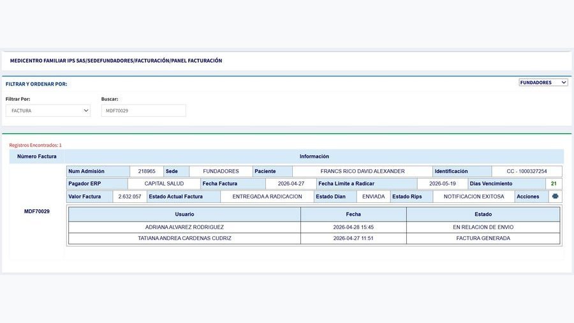Image resolution: width=574 pixels, height=323 pixels.
Task: Click patient name FRANCS RICO DAVID ALEXANDER
Action: tap(362, 171)
